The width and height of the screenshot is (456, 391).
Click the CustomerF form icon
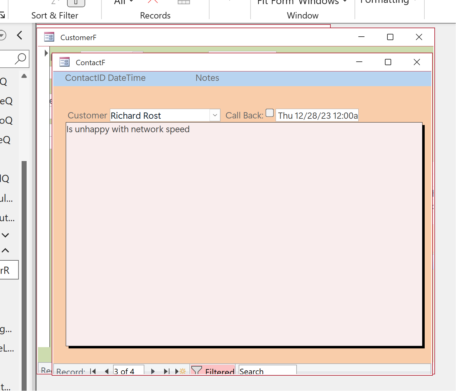pyautogui.click(x=49, y=37)
